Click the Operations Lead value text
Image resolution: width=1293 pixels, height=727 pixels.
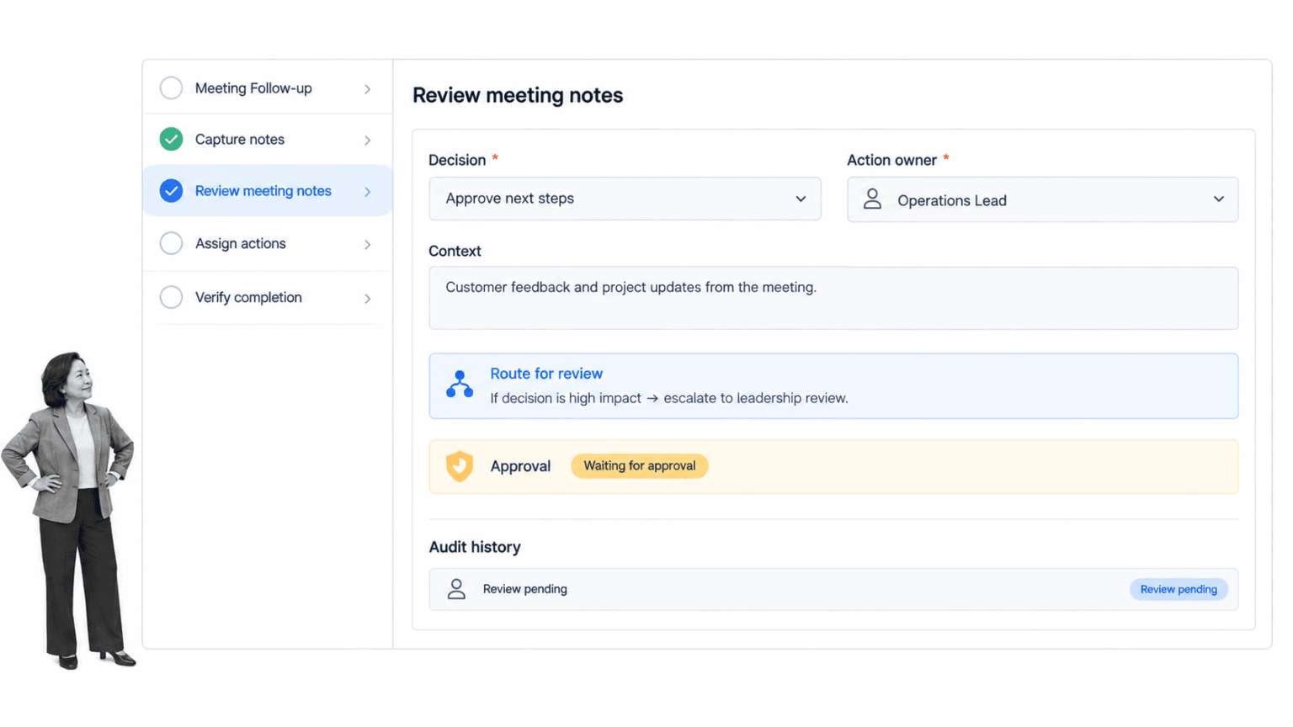point(952,200)
